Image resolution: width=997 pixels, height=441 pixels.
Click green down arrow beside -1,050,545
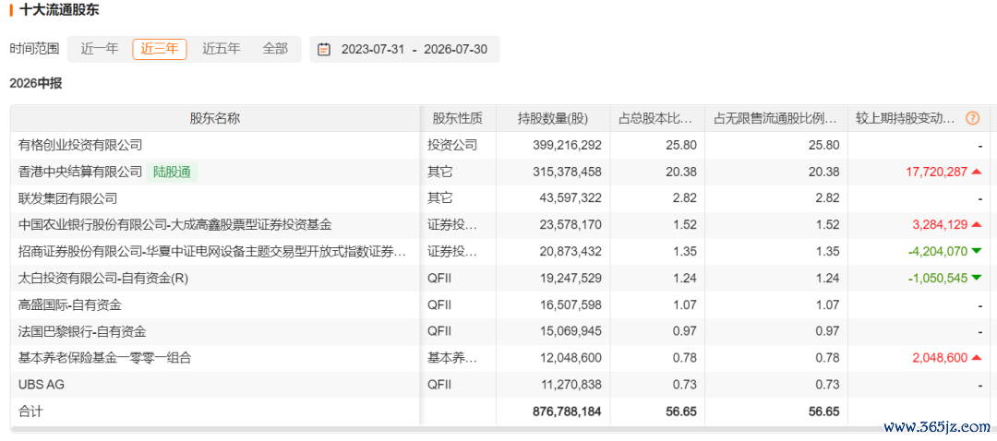[x=977, y=279]
